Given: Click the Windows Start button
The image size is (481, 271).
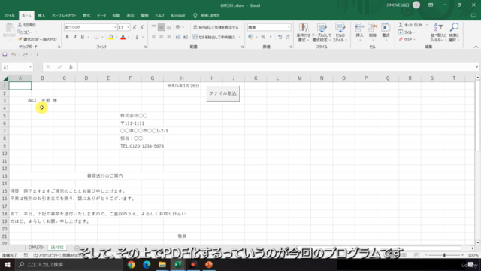Looking at the screenshot, I should coord(7,264).
